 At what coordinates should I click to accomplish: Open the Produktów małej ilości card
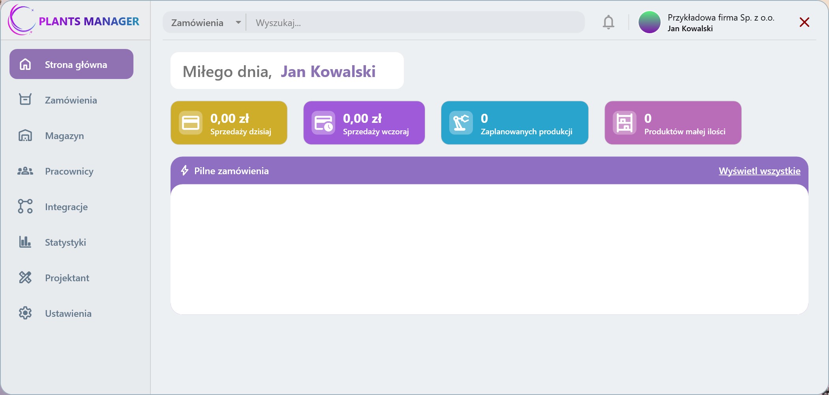[x=673, y=123]
